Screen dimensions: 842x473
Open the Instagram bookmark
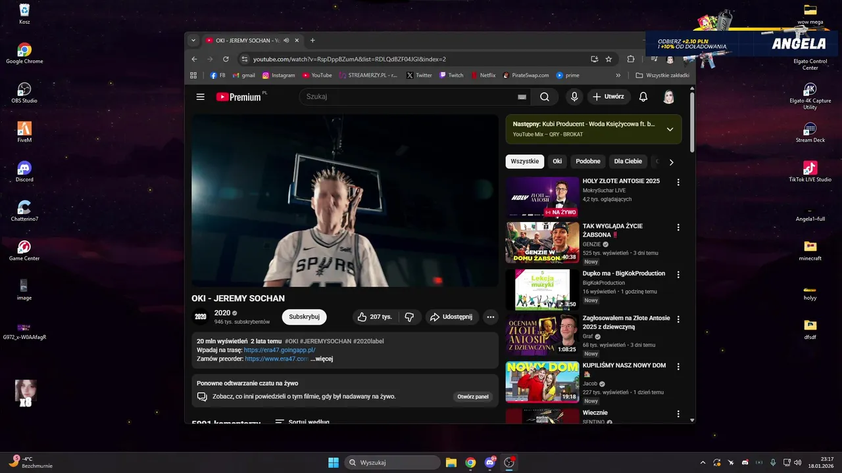279,76
